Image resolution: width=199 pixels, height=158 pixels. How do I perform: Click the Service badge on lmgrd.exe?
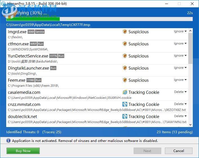(x=40, y=32)
